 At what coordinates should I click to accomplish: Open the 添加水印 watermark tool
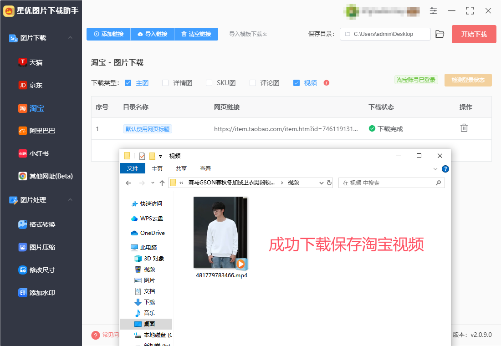click(x=37, y=293)
